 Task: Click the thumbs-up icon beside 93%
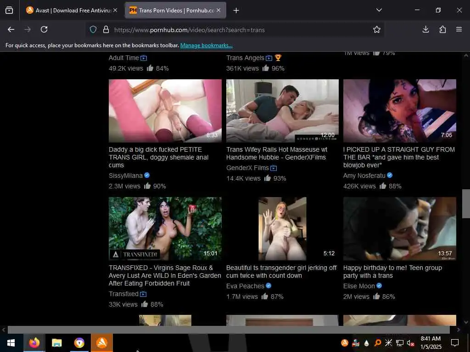[x=268, y=178]
